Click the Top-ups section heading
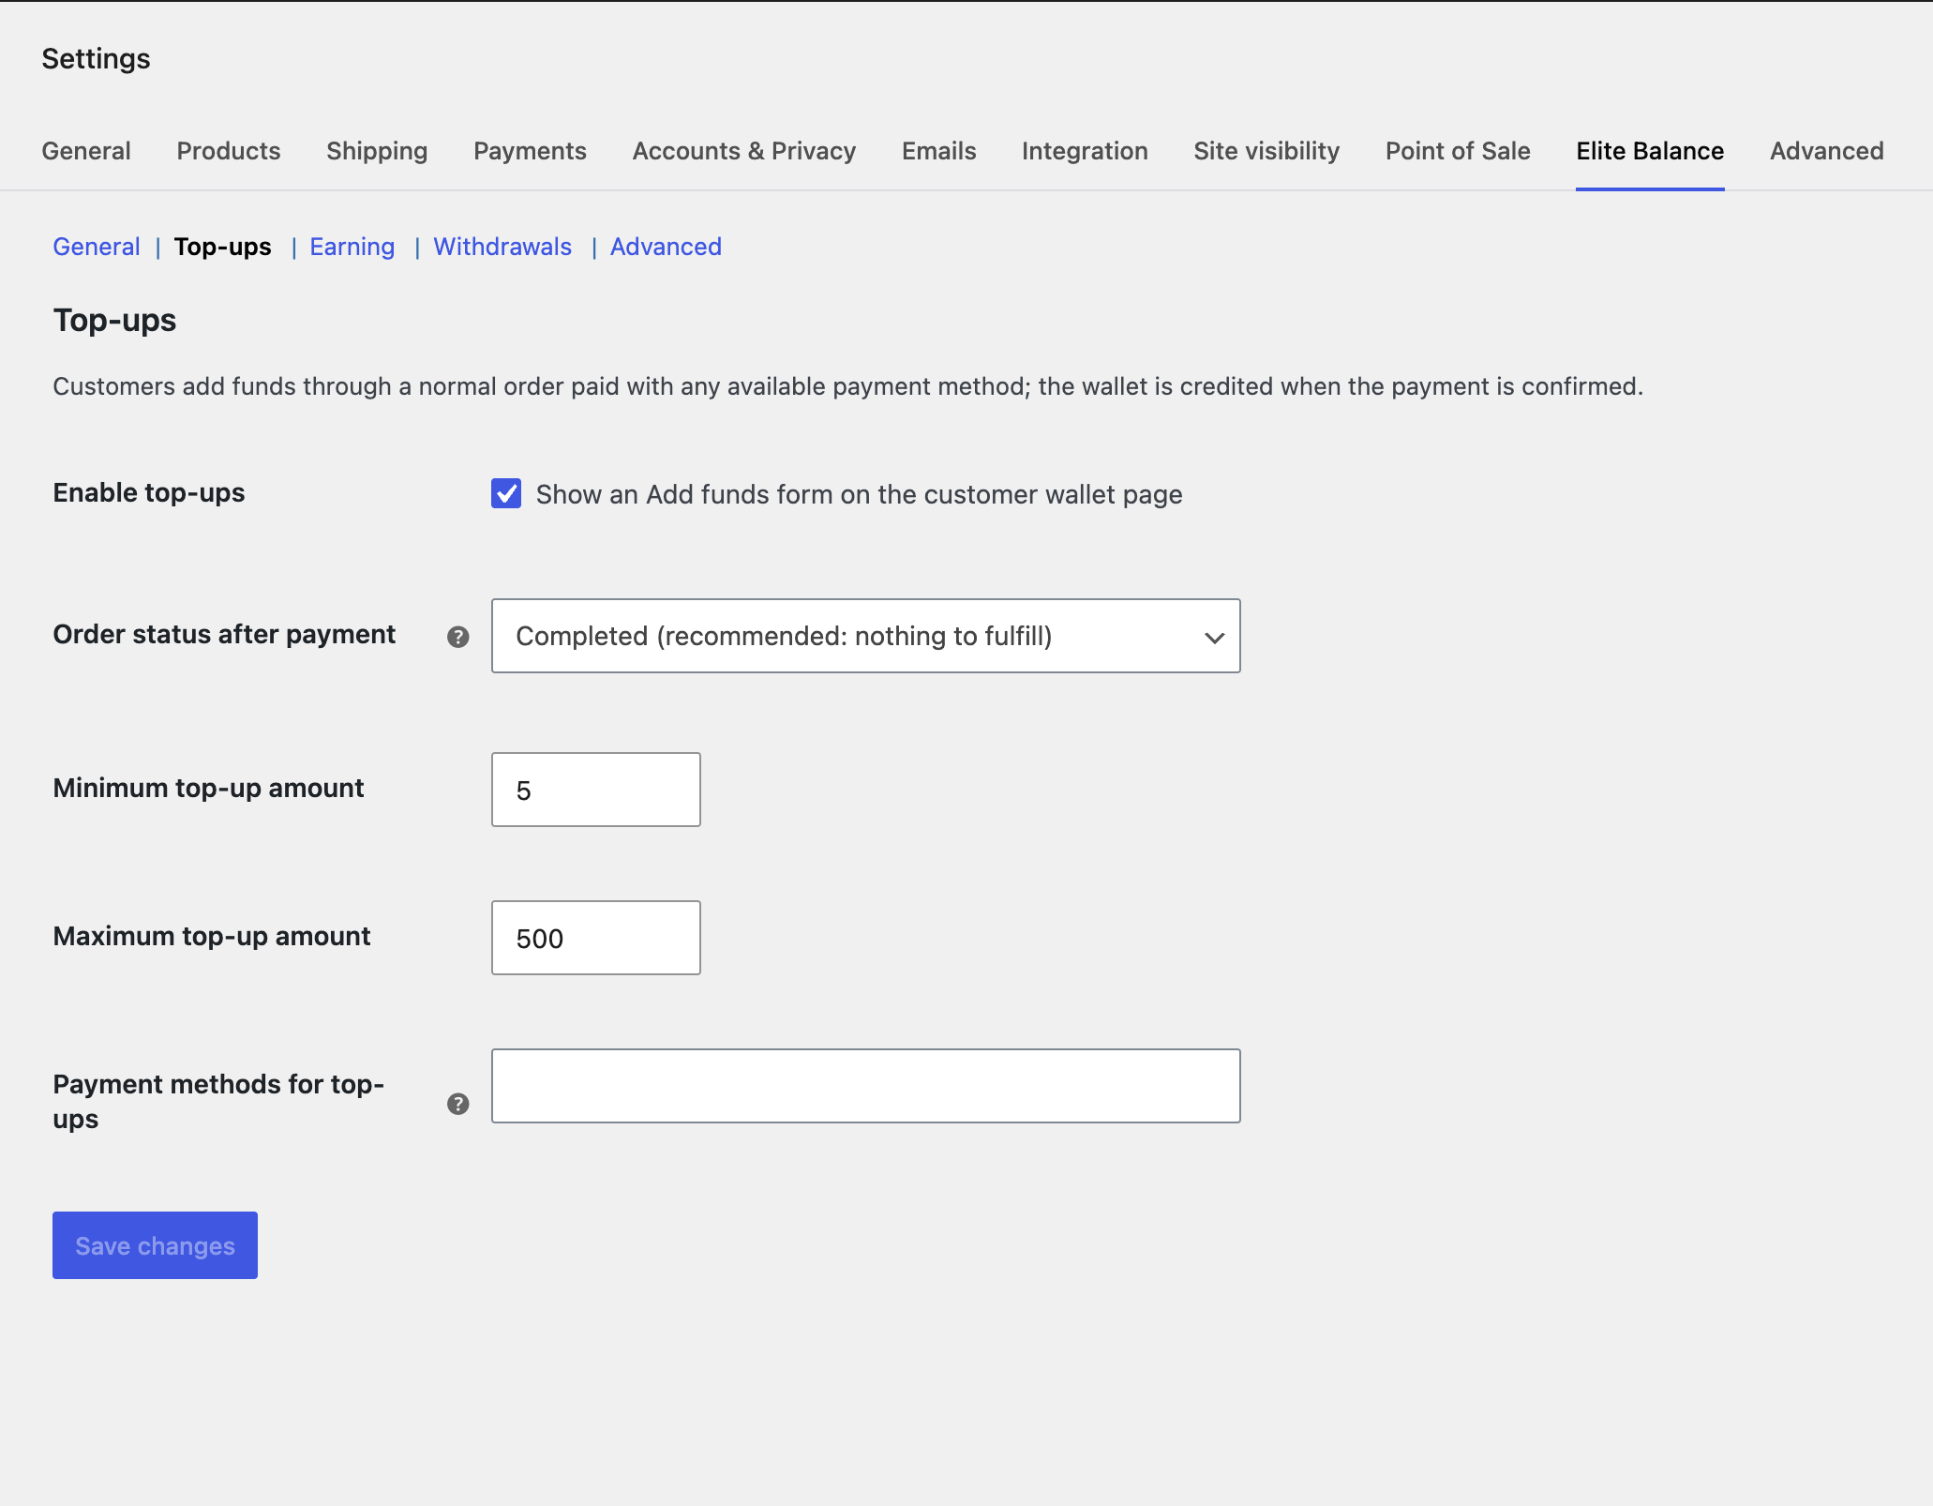Image resolution: width=1933 pixels, height=1506 pixels. pyautogui.click(x=114, y=321)
